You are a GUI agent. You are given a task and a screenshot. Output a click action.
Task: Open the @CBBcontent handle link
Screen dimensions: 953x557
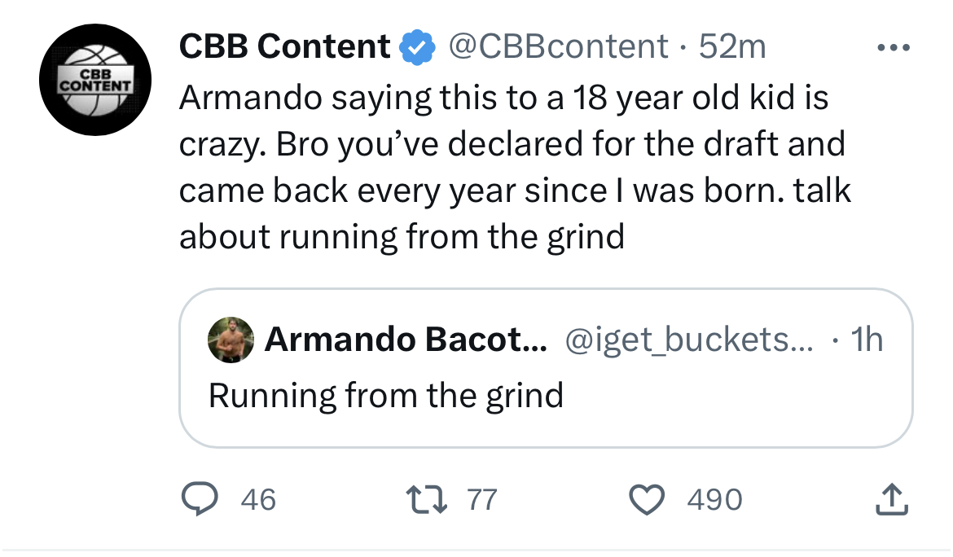(x=557, y=46)
